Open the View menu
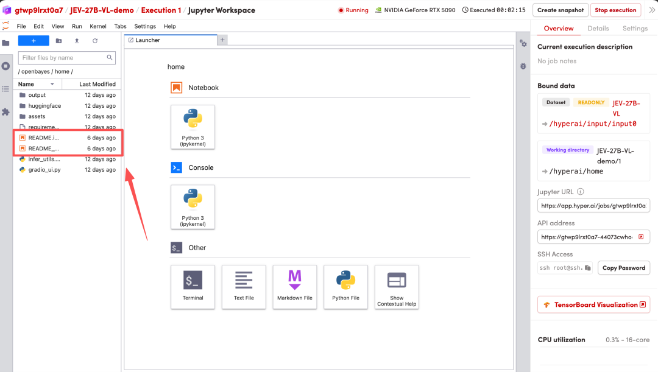The width and height of the screenshot is (658, 372). click(x=58, y=26)
